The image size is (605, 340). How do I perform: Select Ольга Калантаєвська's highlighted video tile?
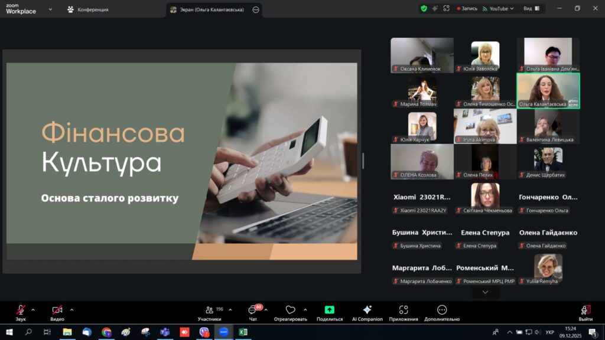[x=548, y=90]
